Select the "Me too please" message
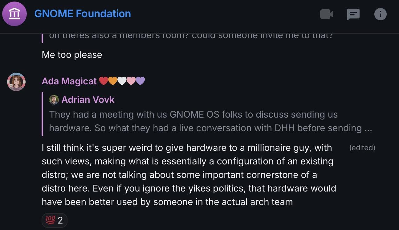 [x=72, y=55]
